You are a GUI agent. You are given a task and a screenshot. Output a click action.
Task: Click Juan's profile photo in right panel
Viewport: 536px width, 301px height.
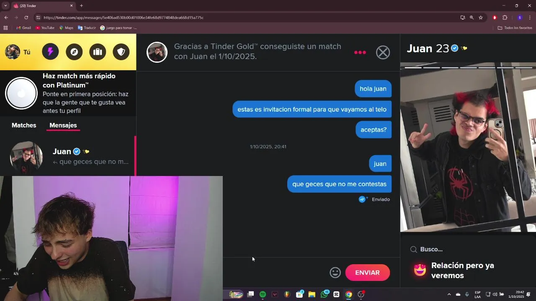[x=468, y=147]
